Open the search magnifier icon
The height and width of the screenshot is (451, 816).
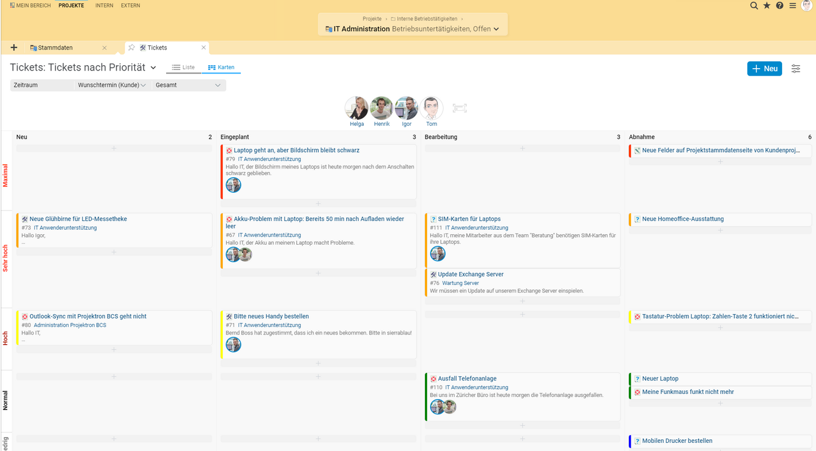click(754, 5)
